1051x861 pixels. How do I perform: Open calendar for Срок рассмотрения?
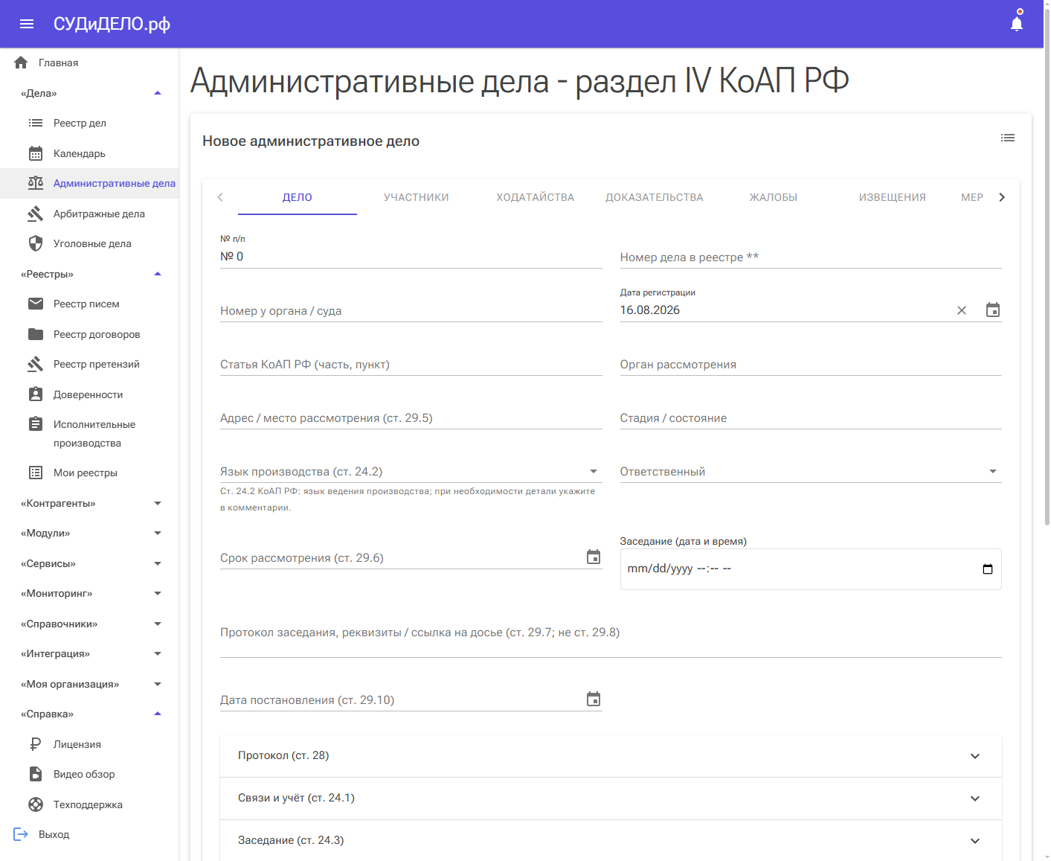click(x=594, y=557)
